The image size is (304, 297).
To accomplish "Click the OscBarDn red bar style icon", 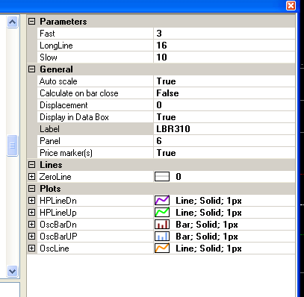I will 162,225.
